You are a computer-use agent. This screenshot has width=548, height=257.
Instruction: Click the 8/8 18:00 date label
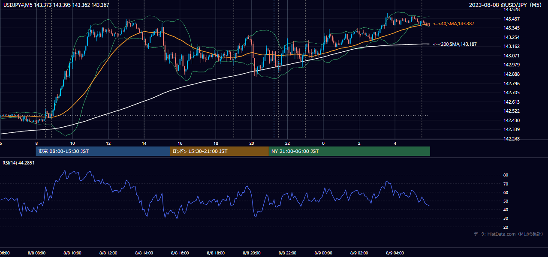pos(215,253)
